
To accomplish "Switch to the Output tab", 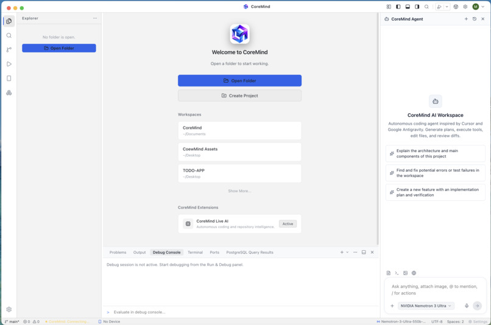I will pos(140,252).
